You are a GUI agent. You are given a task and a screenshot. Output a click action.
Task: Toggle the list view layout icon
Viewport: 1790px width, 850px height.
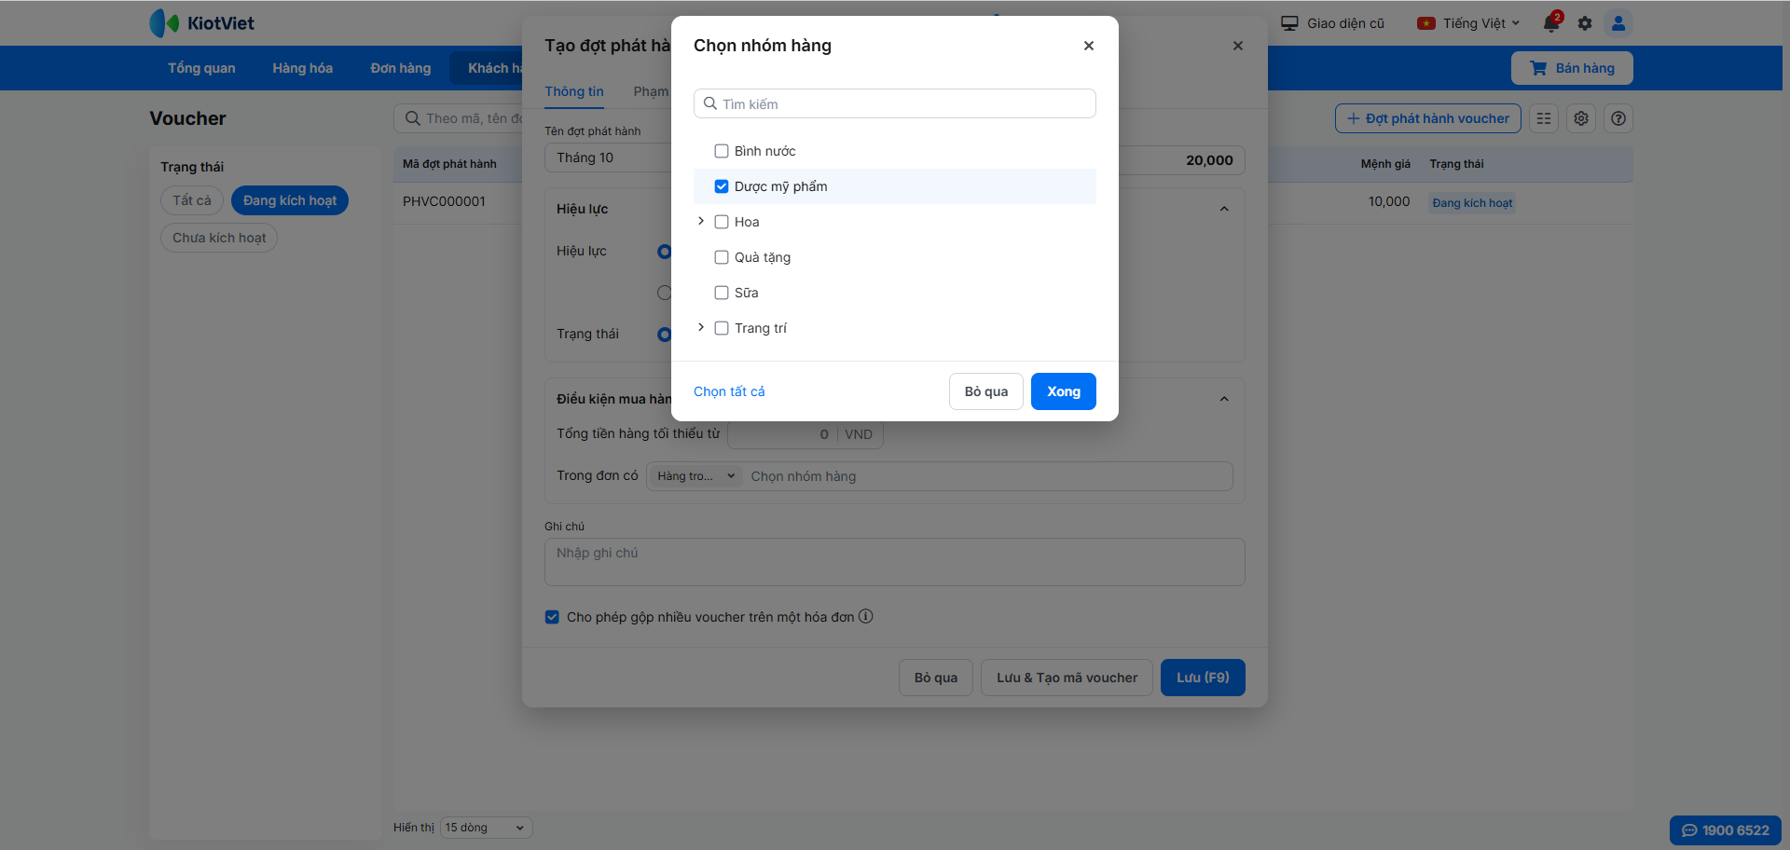click(1544, 118)
